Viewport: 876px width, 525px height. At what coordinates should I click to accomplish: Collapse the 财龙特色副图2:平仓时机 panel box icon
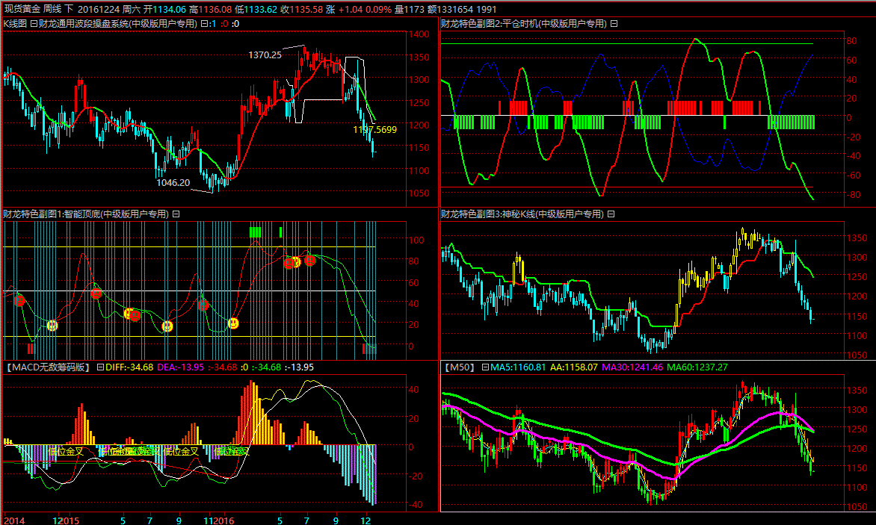coord(614,24)
